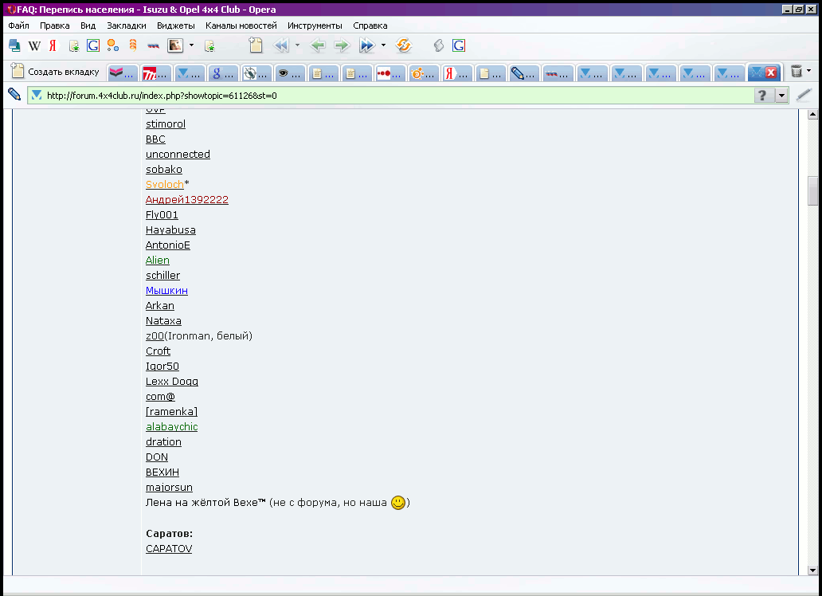Viewport: 822px width, 596px height.
Task: Reload page with the orange refresh icon
Action: point(404,45)
